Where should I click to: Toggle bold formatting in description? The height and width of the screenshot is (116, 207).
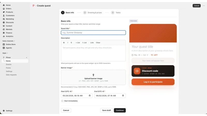pos(64,43)
